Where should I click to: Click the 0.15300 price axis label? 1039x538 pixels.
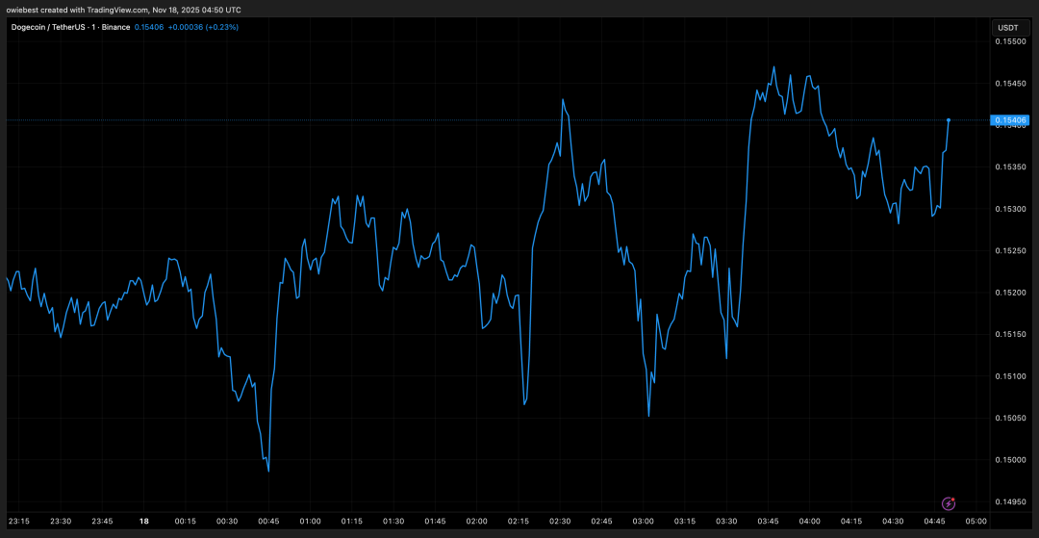pos(1010,209)
